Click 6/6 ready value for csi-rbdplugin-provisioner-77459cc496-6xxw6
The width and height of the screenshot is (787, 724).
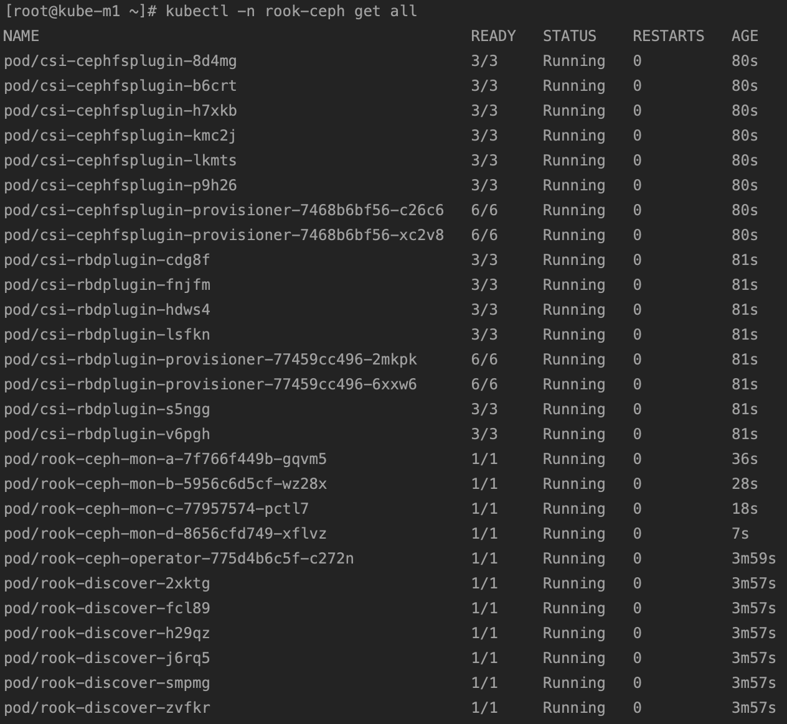coord(484,384)
